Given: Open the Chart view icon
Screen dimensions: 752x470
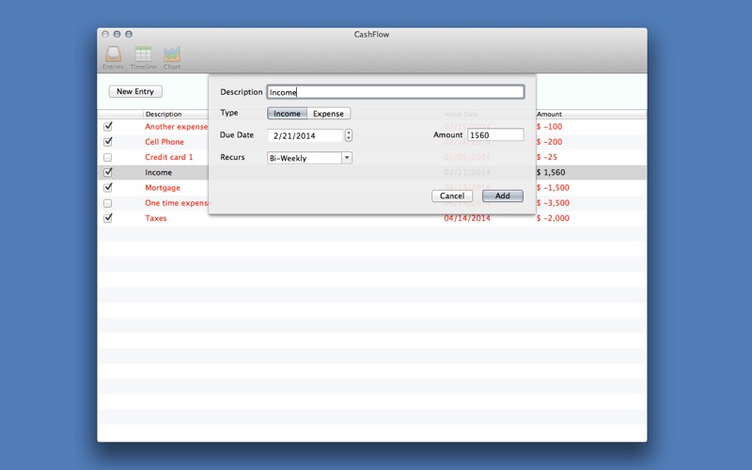Looking at the screenshot, I should pos(172,55).
